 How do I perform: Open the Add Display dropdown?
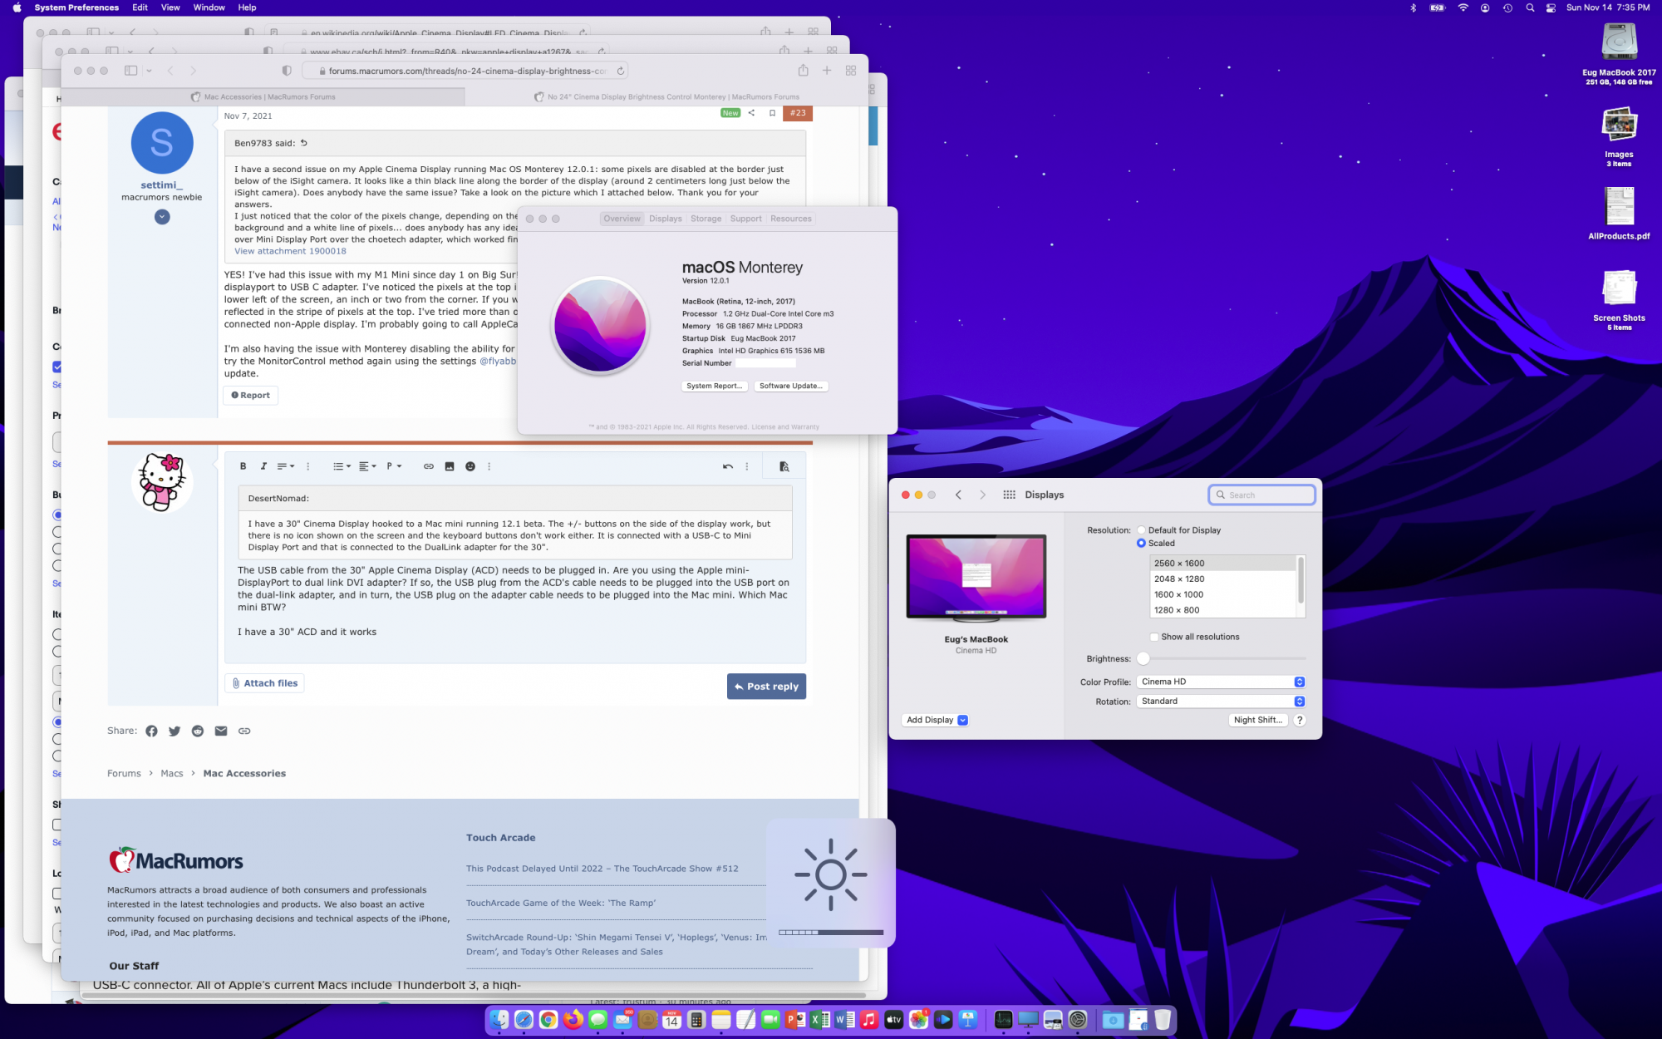[x=936, y=720]
